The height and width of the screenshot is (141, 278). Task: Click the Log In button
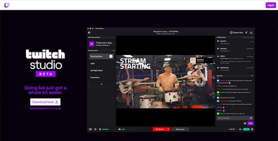click(270, 5)
